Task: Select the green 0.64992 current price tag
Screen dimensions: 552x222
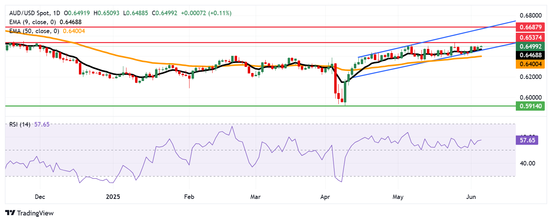Action: point(530,46)
